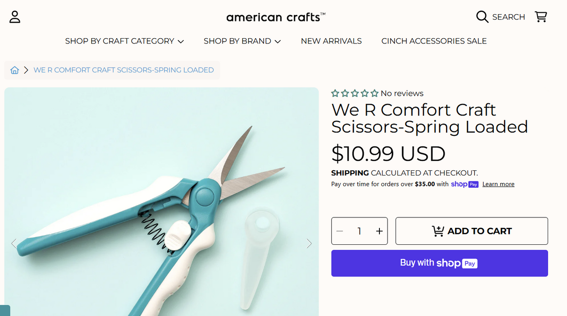This screenshot has height=316, width=567.
Task: Select the first star rating icon
Action: click(335, 93)
